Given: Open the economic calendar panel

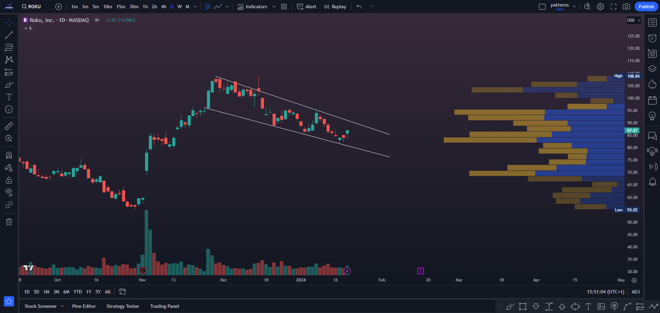Looking at the screenshot, I should pyautogui.click(x=652, y=100).
